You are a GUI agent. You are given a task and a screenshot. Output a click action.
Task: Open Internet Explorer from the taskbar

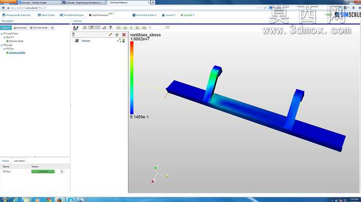16,200
